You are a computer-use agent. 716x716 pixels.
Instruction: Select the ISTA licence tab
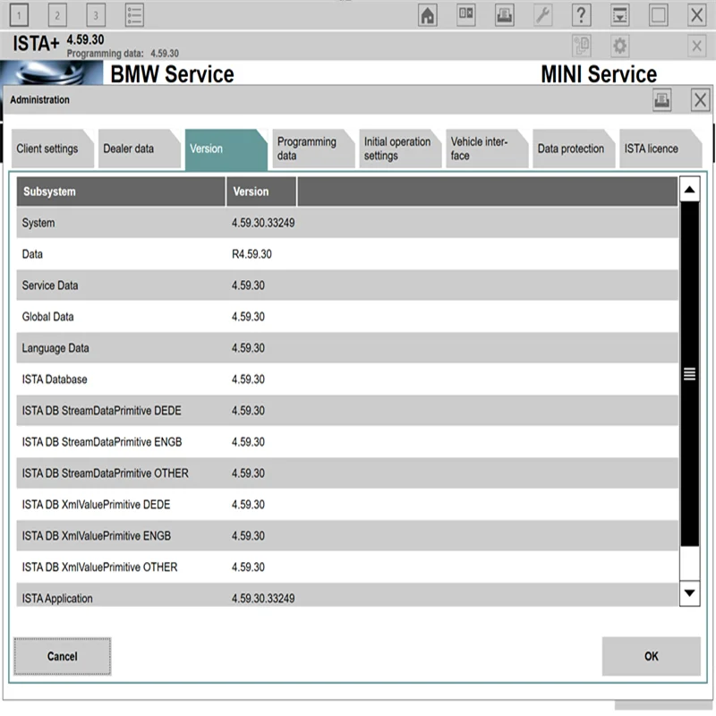pyautogui.click(x=660, y=149)
